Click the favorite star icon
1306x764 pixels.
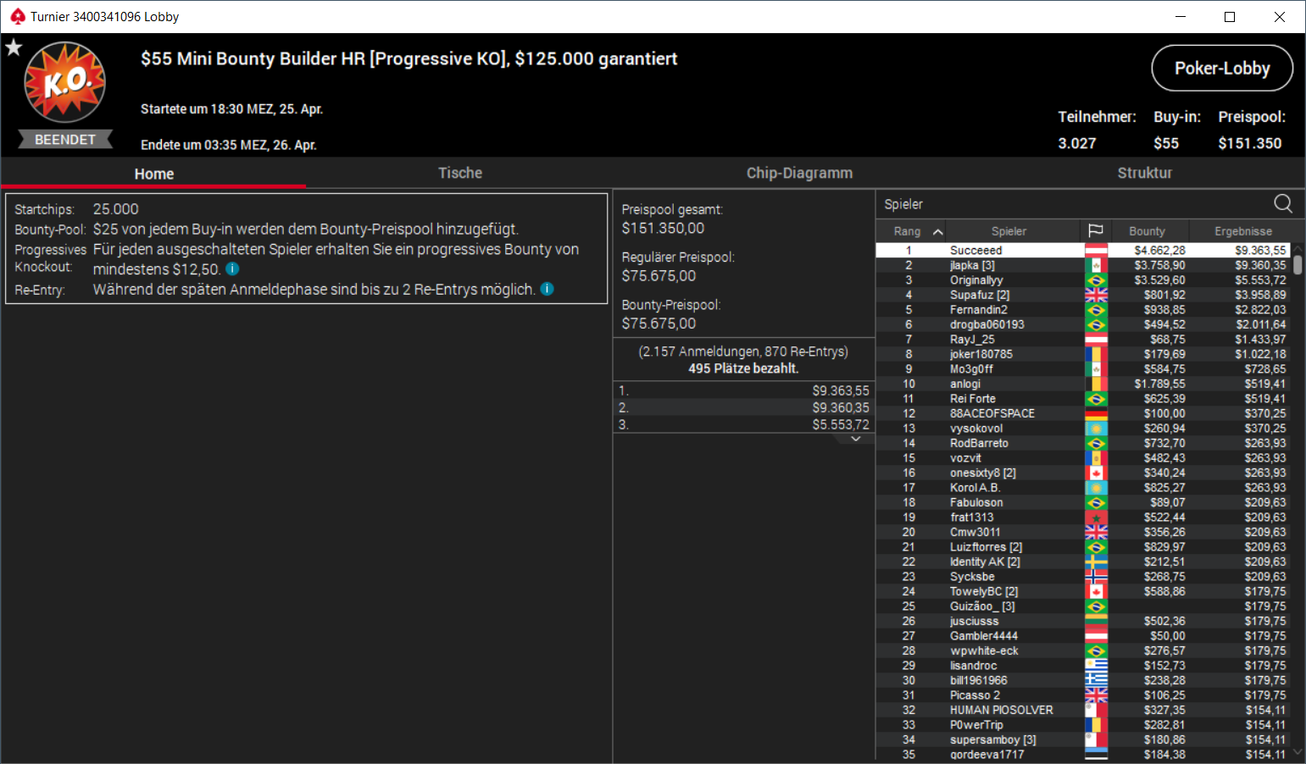pos(14,47)
